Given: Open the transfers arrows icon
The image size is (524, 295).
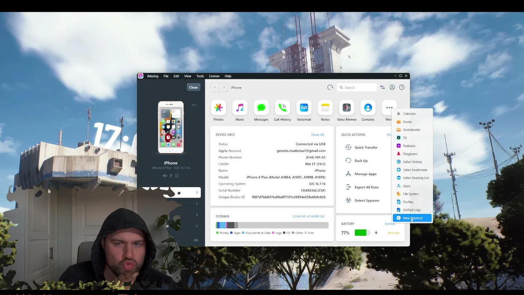Looking at the screenshot, I should pos(382,87).
